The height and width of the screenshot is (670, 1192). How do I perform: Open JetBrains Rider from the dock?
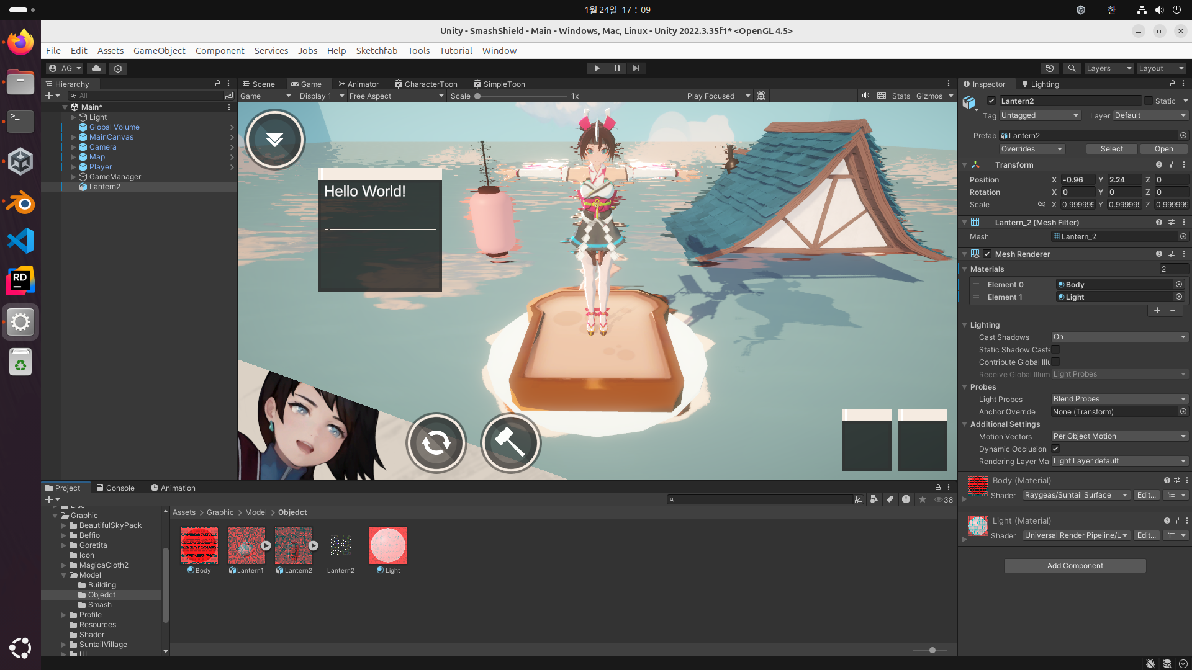[x=20, y=281]
